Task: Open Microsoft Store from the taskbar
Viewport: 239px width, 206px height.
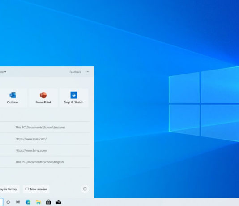Action: pyautogui.click(x=48, y=202)
